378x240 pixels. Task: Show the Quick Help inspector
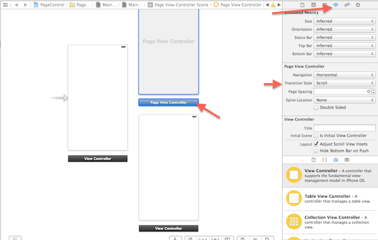(313, 5)
